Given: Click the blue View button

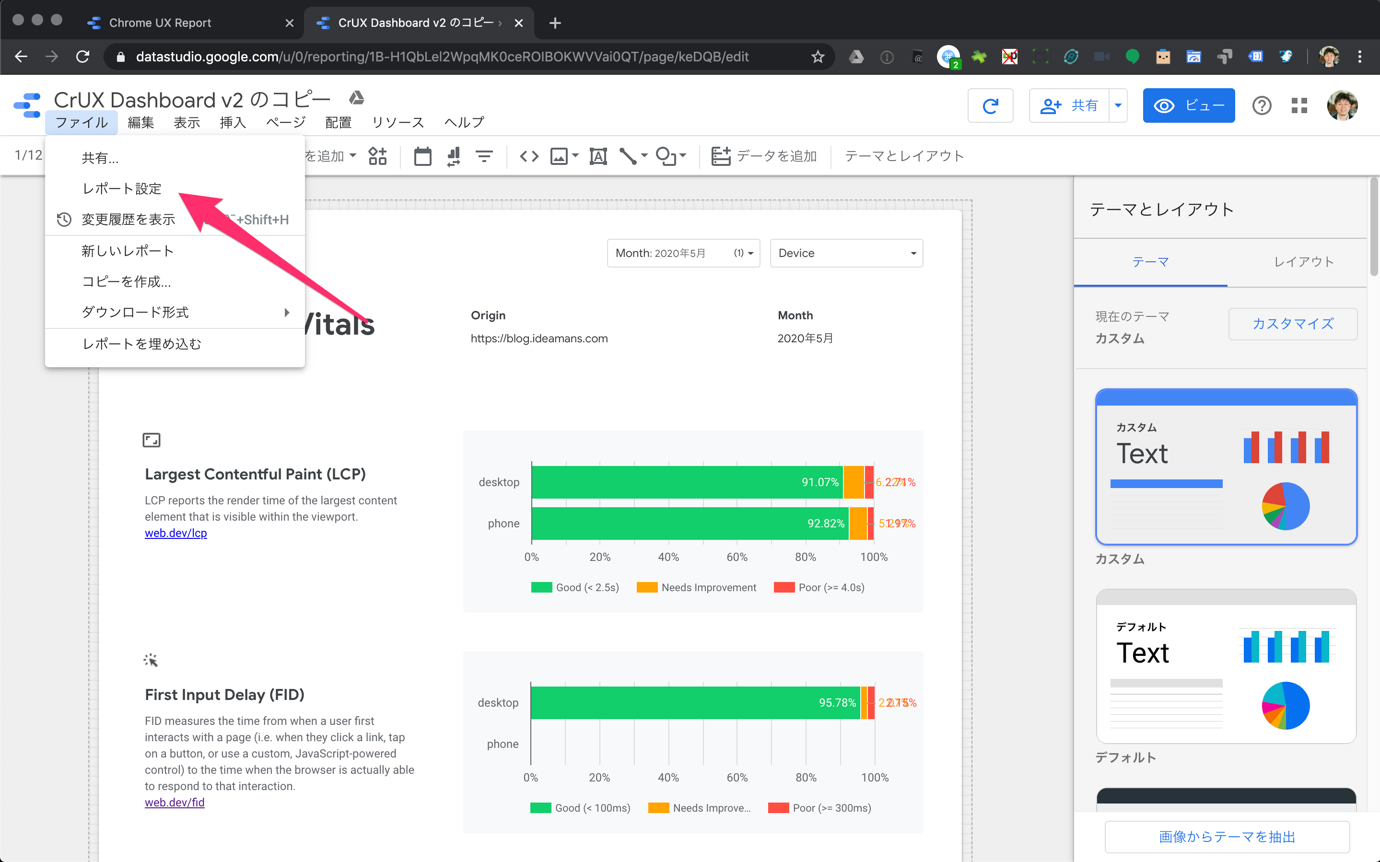Looking at the screenshot, I should (x=1189, y=105).
